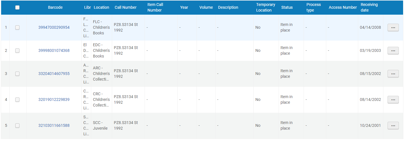Click the El D... C... library cell in row 2
This screenshot has width=411, height=144.
click(86, 51)
